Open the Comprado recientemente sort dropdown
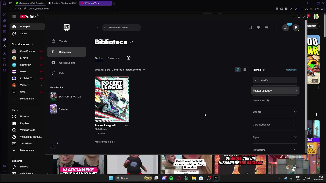Image resolution: width=326 pixels, height=183 pixels. coord(128,70)
